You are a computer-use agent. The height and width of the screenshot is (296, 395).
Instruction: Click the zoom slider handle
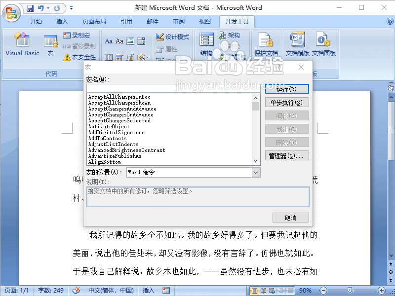(x=350, y=291)
